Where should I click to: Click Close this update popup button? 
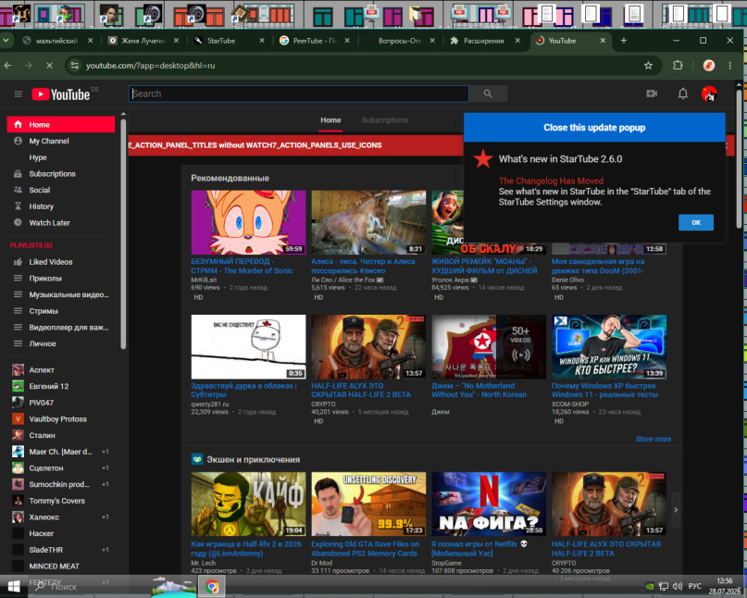coord(594,127)
